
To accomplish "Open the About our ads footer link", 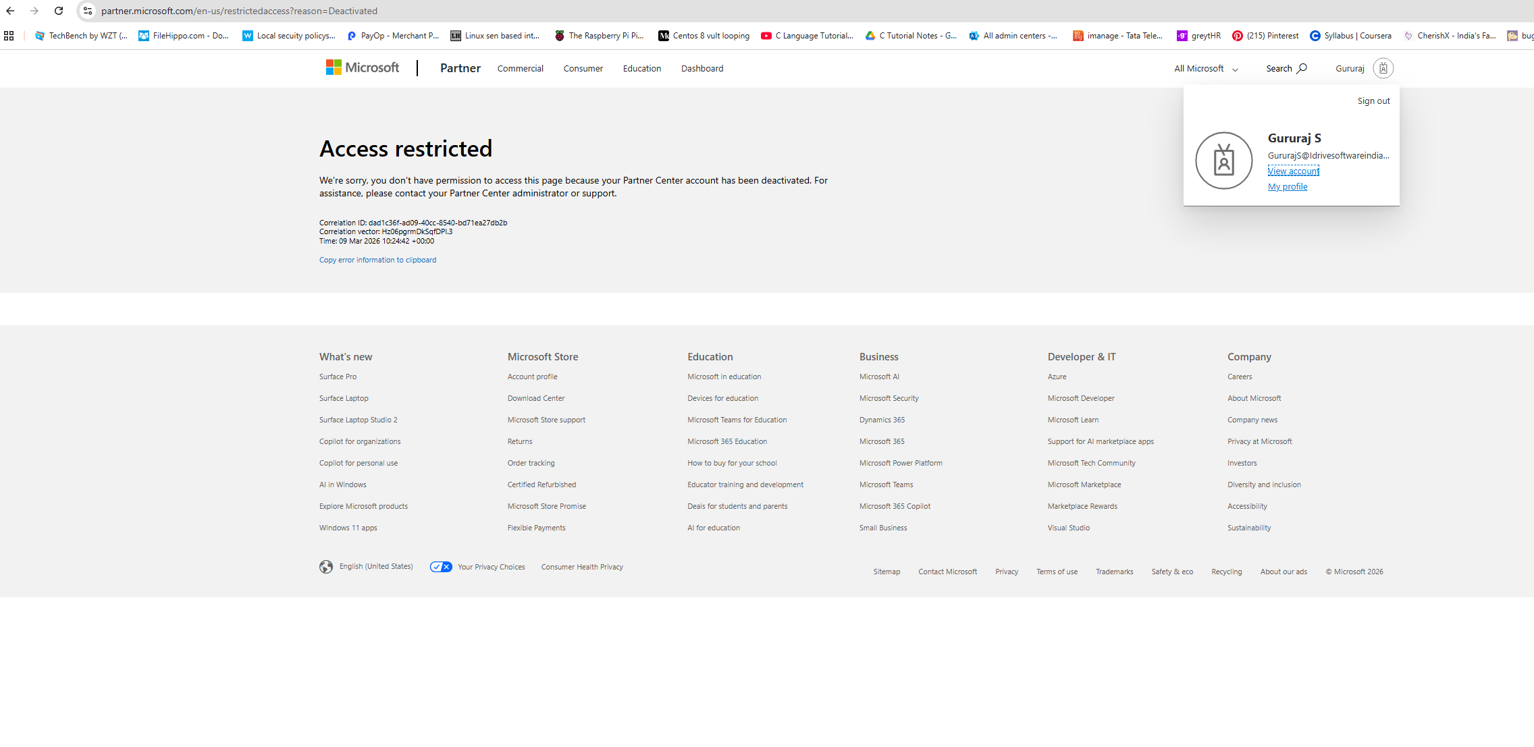I will click(1284, 572).
